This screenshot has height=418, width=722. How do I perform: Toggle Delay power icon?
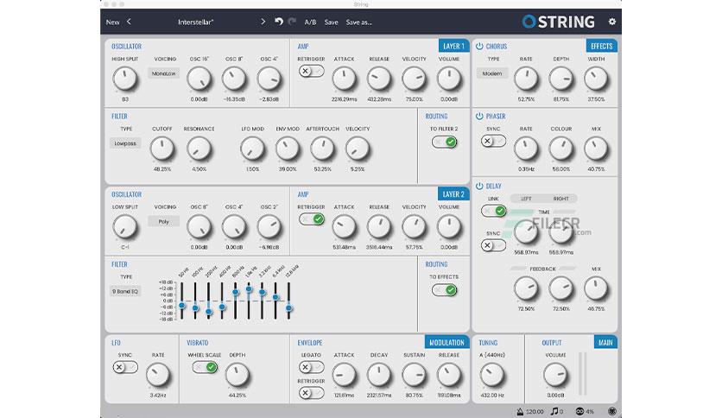pyautogui.click(x=479, y=186)
